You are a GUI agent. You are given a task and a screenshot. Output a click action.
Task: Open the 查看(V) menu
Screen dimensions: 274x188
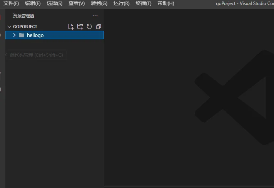coord(77,3)
